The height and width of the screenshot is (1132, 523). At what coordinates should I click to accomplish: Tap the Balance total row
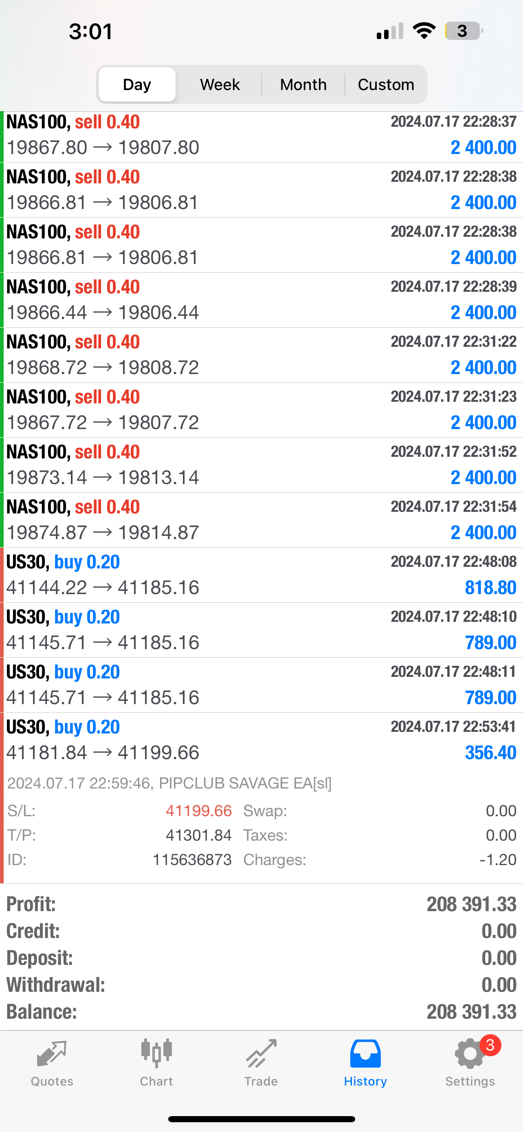[261, 1012]
